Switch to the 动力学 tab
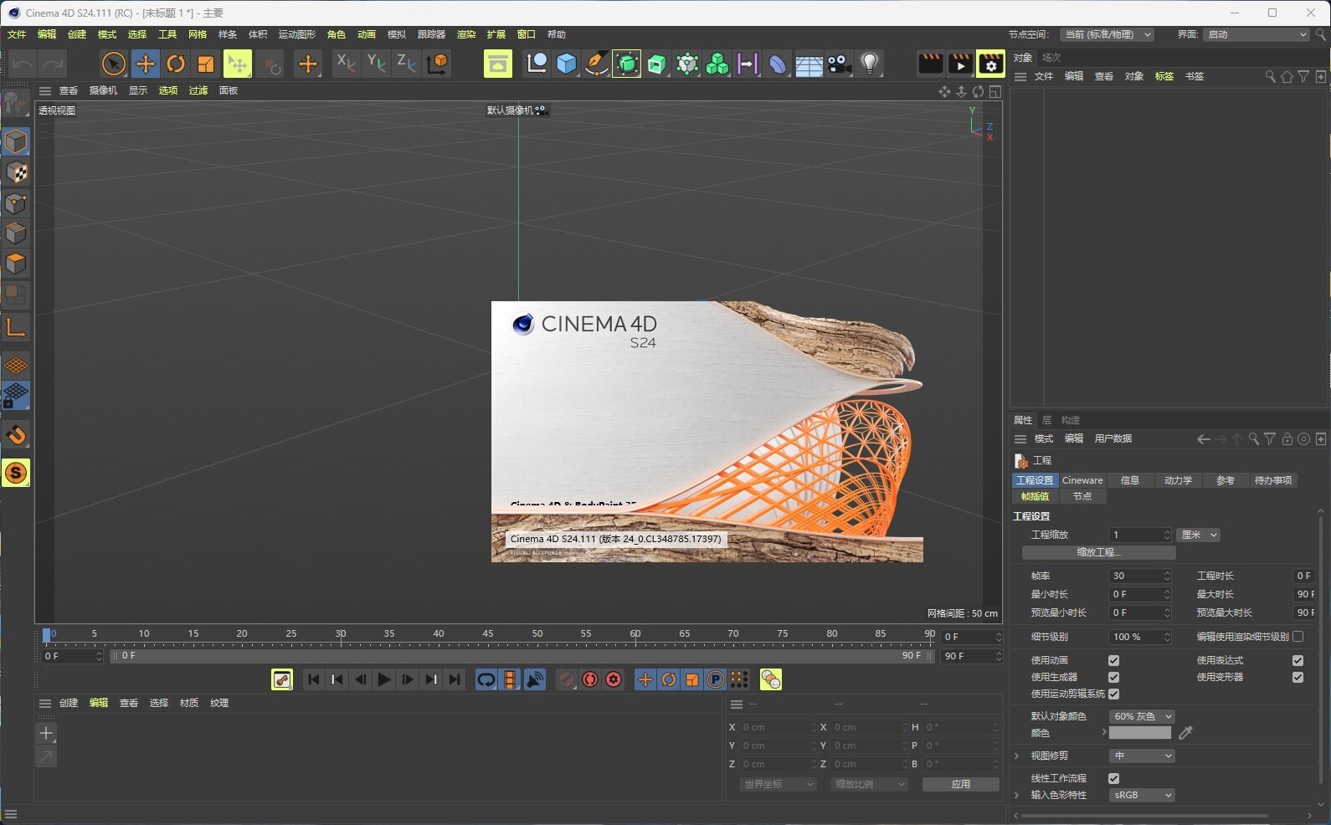Image resolution: width=1331 pixels, height=825 pixels. [1178, 480]
